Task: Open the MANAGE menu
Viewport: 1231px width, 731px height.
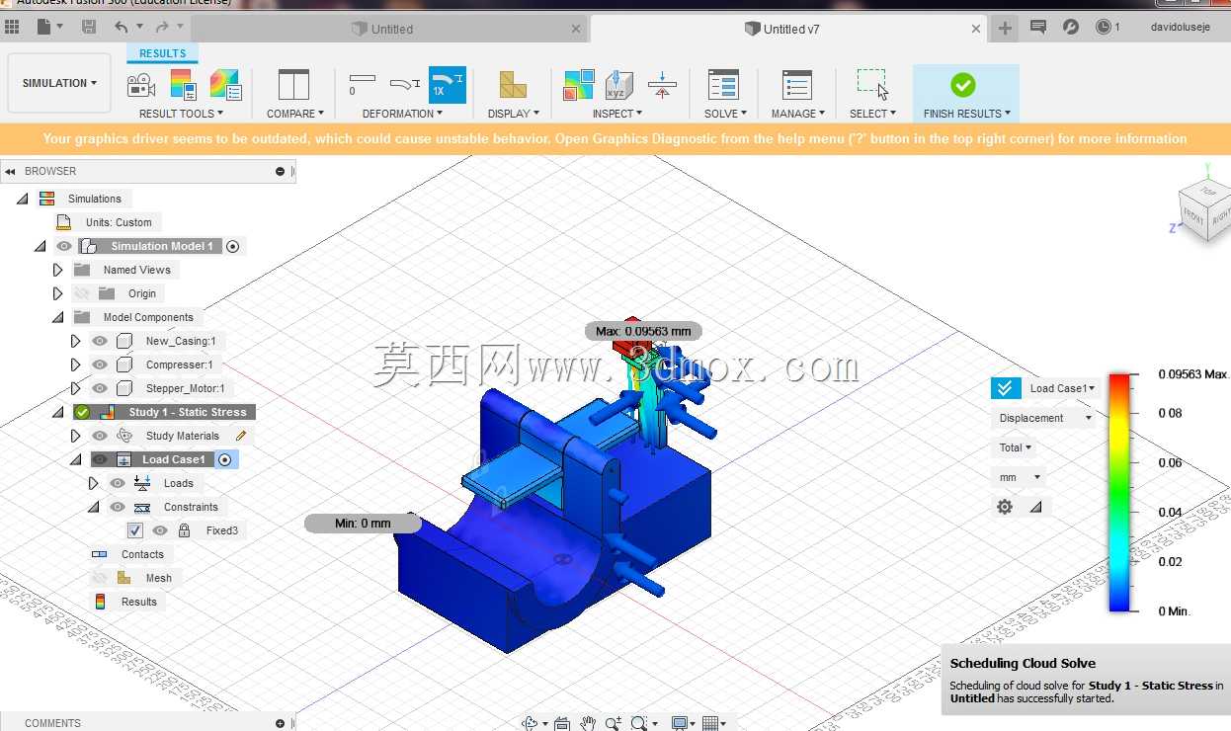Action: 798,114
